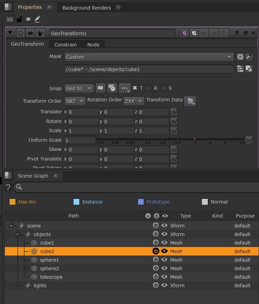The image size is (259, 304).
Task: Click the mask path picker eyedropper icon
Action: point(249,57)
